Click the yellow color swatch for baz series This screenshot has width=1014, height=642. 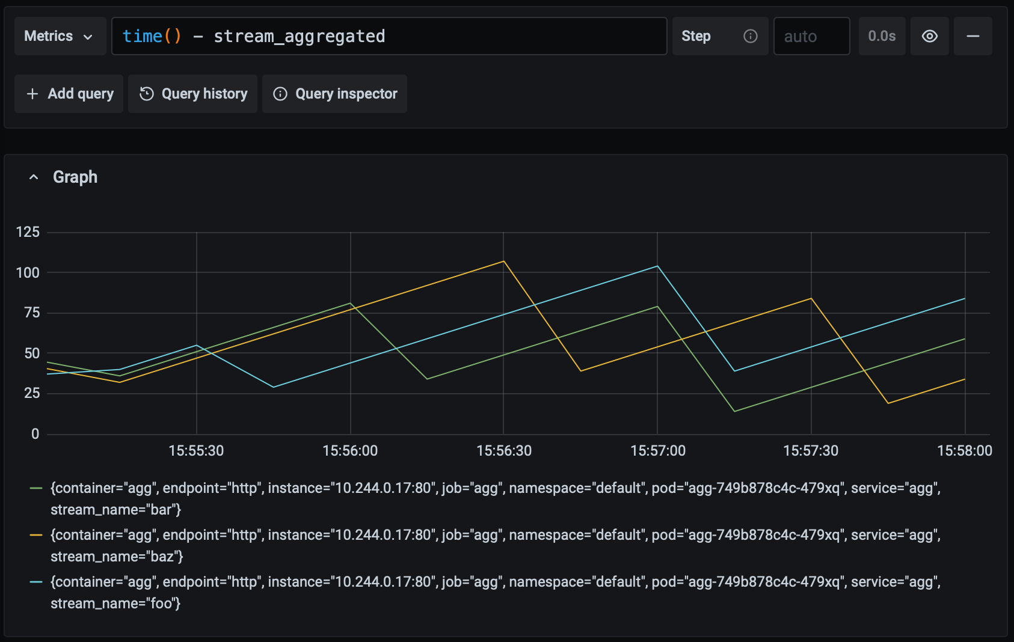click(x=36, y=535)
